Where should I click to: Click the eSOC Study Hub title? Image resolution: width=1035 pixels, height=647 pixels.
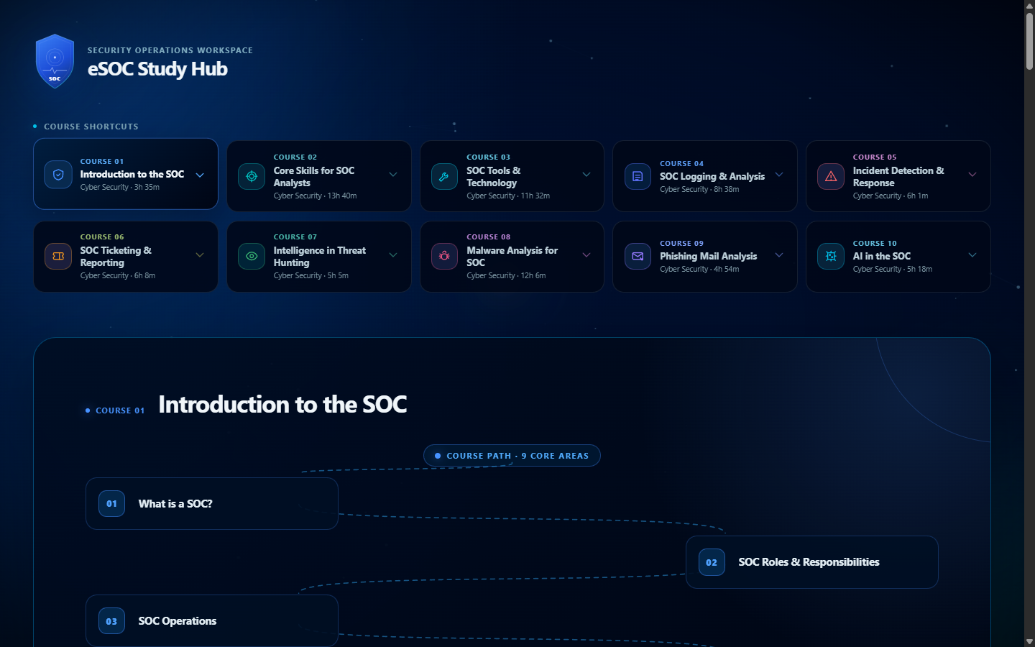[x=157, y=69]
